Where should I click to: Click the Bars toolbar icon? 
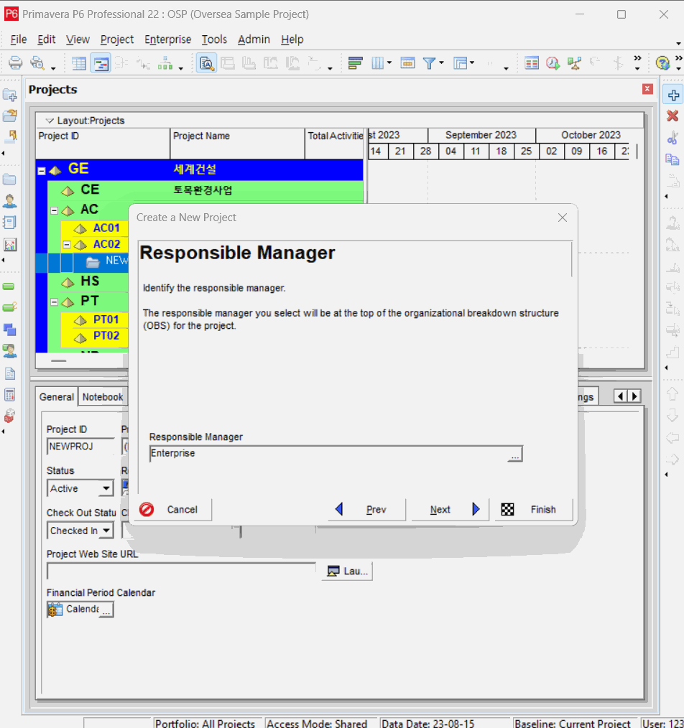tap(355, 62)
